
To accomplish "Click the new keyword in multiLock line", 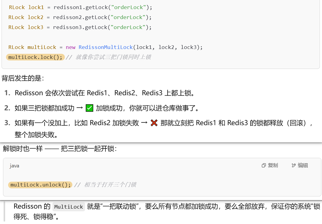I will [71, 47].
